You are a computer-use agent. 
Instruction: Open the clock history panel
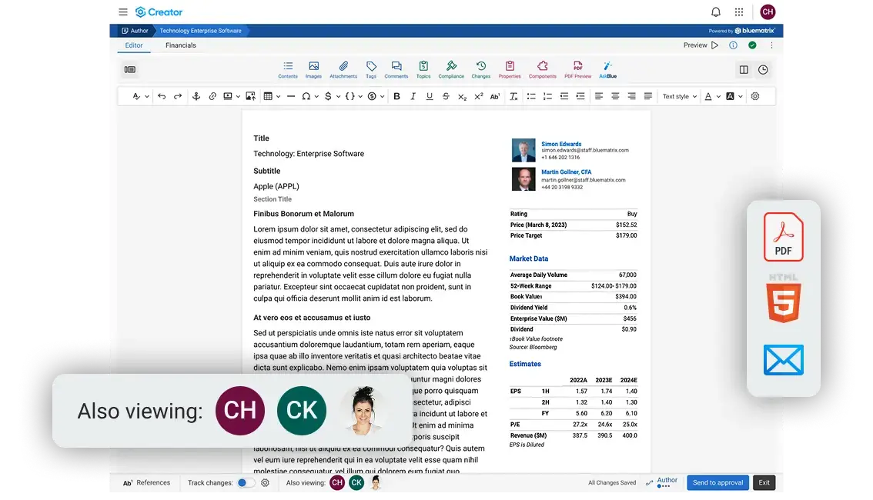(763, 69)
